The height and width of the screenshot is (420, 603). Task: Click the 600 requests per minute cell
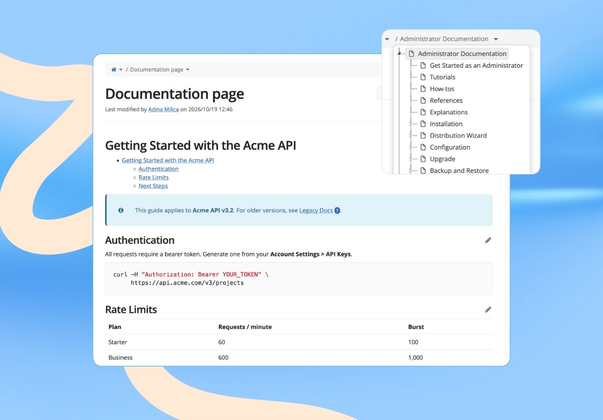click(x=224, y=358)
